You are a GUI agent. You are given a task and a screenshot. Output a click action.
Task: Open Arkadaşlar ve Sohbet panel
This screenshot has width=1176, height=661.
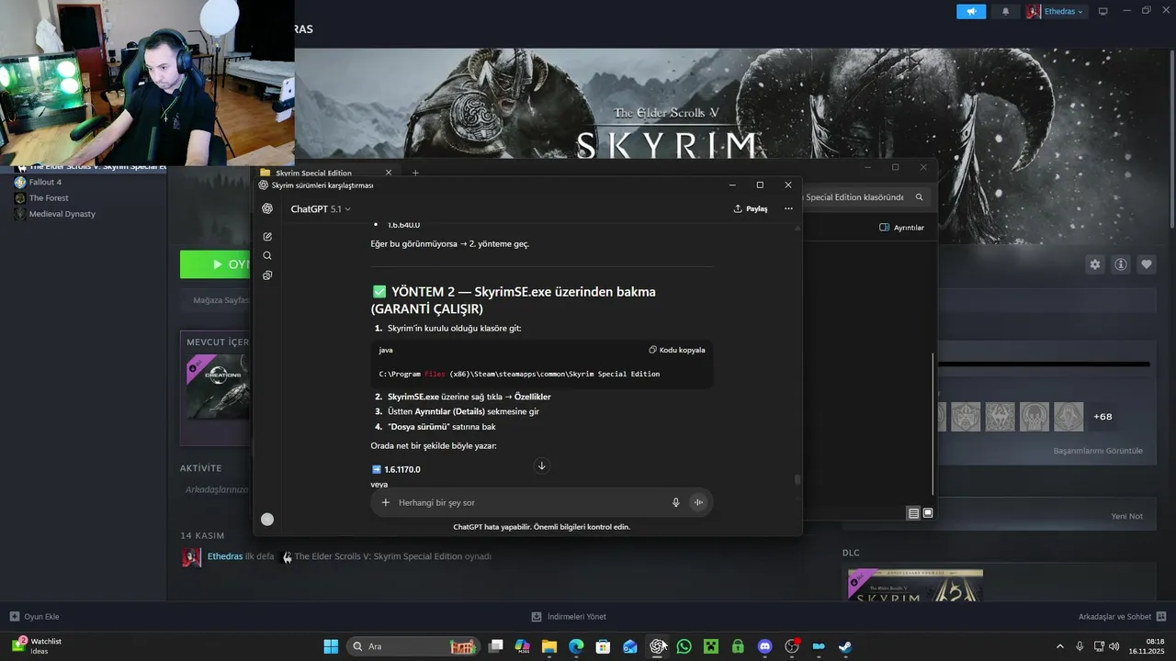pyautogui.click(x=1122, y=617)
